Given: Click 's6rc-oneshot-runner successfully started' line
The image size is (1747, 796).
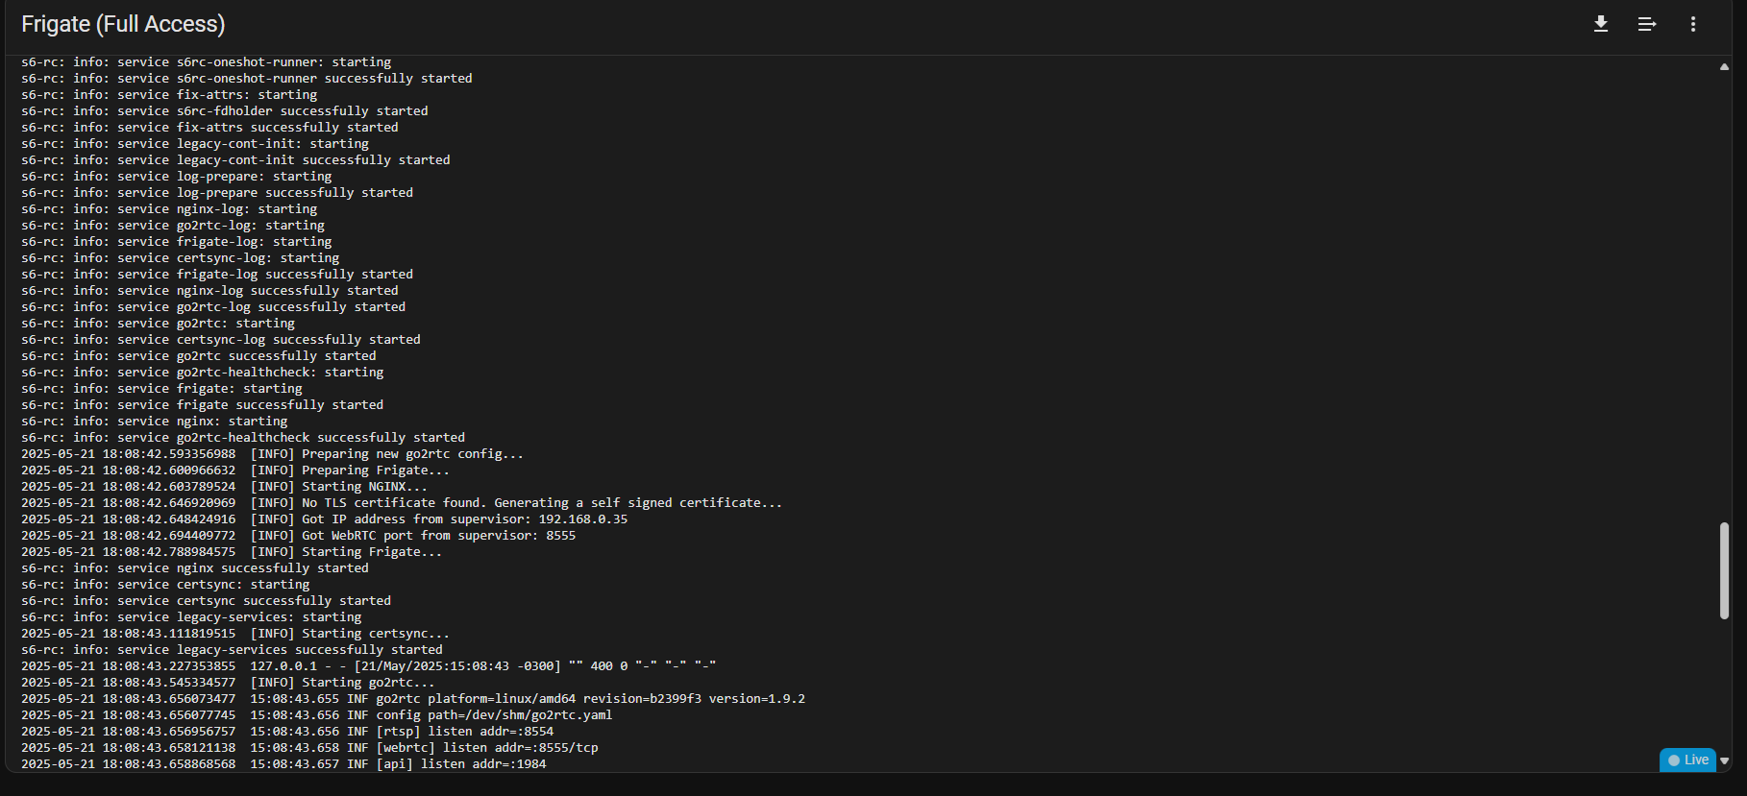Looking at the screenshot, I should 247,79.
